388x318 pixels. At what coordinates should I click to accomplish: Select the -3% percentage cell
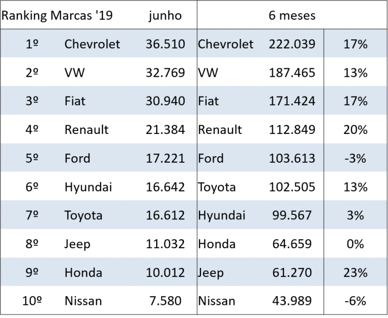[x=355, y=158]
